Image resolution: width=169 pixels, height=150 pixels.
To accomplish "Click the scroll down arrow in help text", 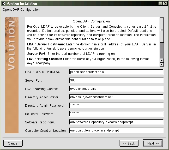I will [162, 64].
